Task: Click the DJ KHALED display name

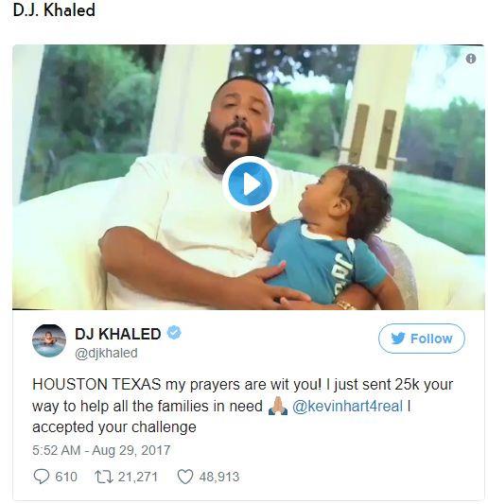Action: coord(118,334)
